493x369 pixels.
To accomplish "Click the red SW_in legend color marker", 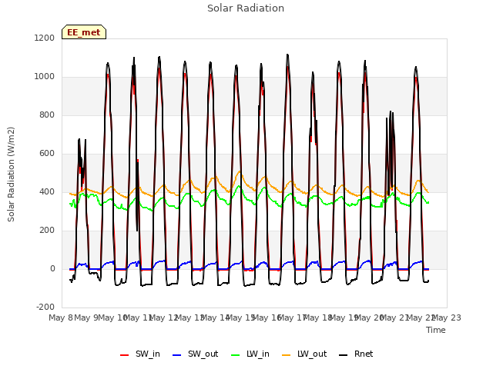I will tap(125, 355).
